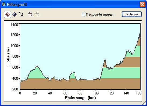The height and width of the screenshot is (106, 147).
Task: Activate the zoom-to-selection magnifier tool
Action: coord(21,14)
